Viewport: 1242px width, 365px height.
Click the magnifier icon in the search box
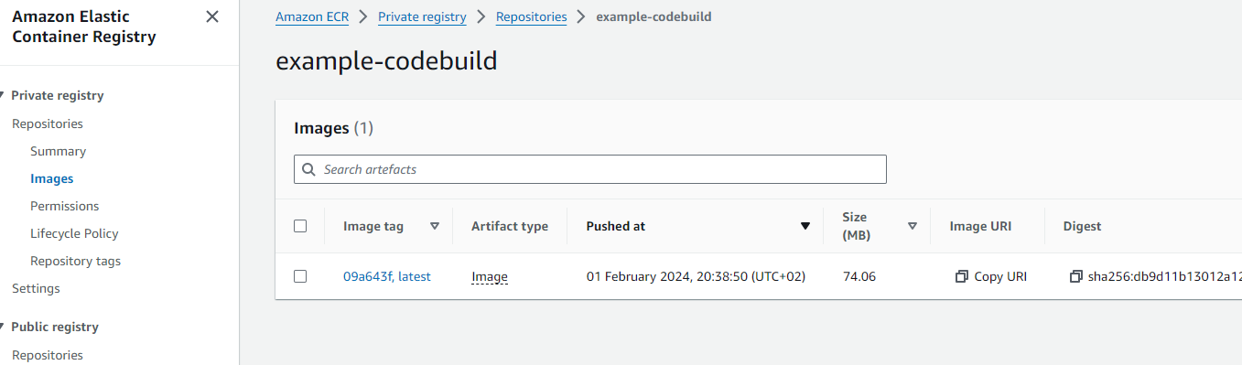tap(309, 169)
